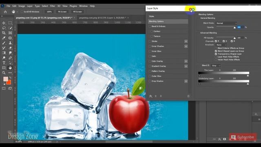Toggle Quick Mask mode

point(4,89)
